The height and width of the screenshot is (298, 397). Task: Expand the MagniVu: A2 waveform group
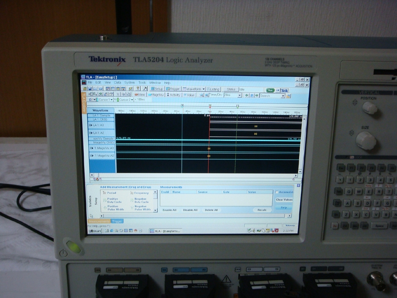pos(92,156)
